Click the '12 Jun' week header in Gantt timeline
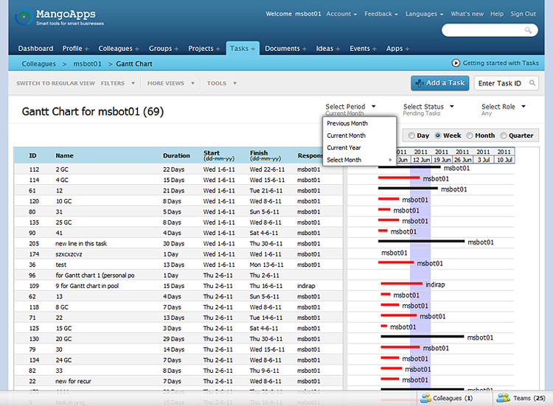Image resolution: width=553 pixels, height=406 pixels. click(x=421, y=160)
